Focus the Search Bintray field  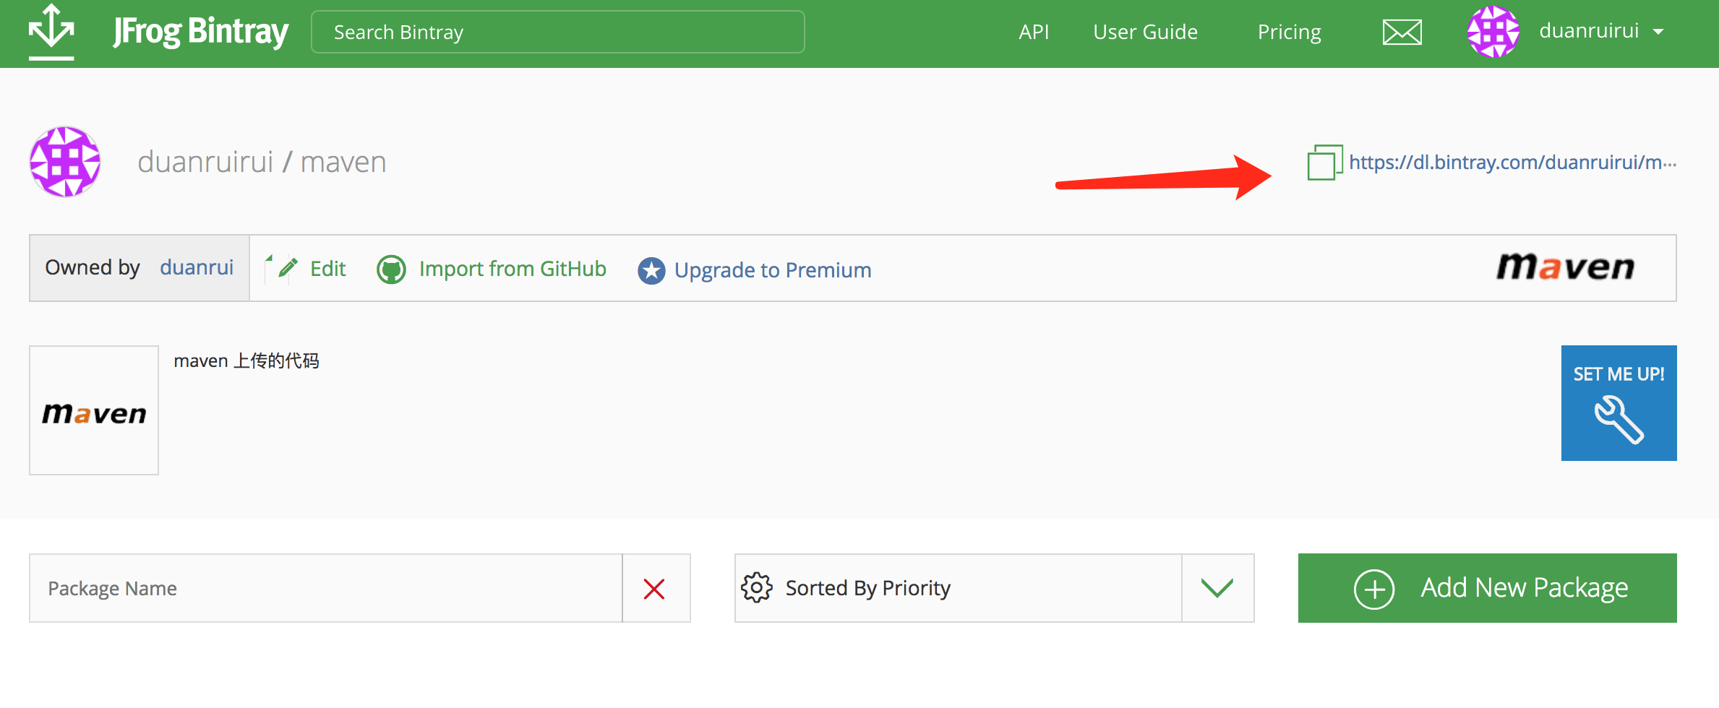coord(557,32)
